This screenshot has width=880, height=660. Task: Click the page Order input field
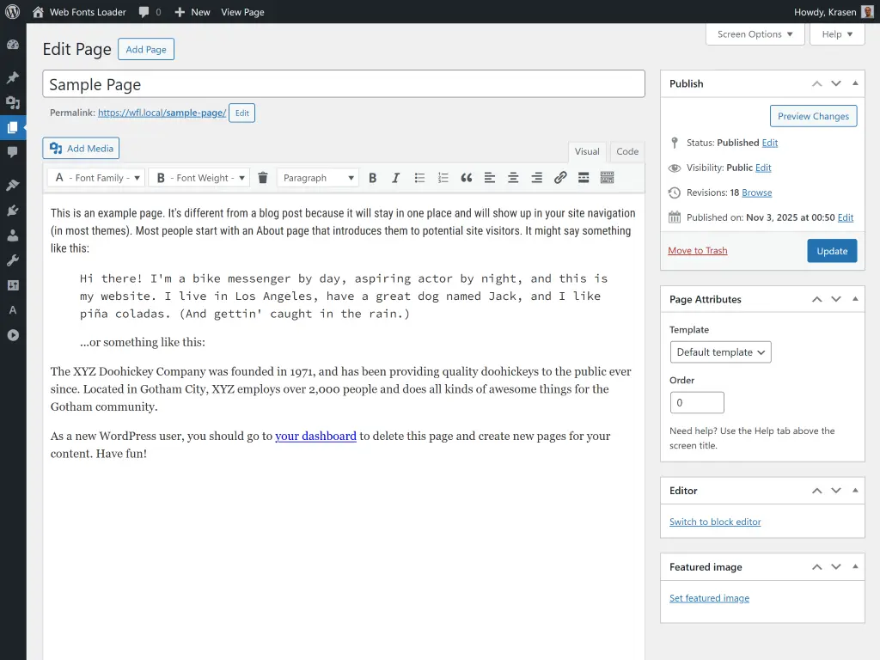pyautogui.click(x=697, y=402)
